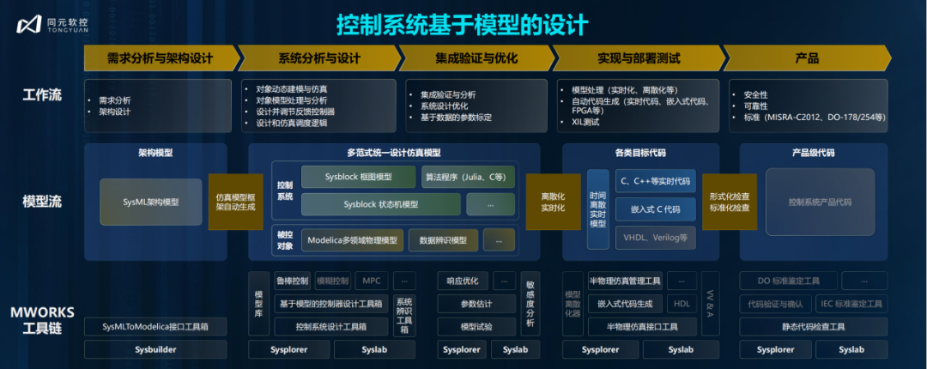The height and width of the screenshot is (369, 927).
Task: Click the 基于数据的参数标定 bullet
Action: click(456, 117)
